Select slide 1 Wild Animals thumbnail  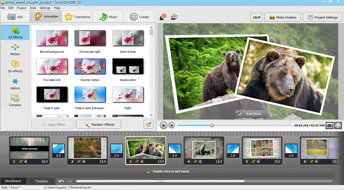(x=29, y=151)
